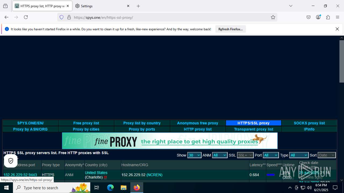The image size is (344, 193).
Task: Expand the SSL+ dropdown
Action: point(245,155)
